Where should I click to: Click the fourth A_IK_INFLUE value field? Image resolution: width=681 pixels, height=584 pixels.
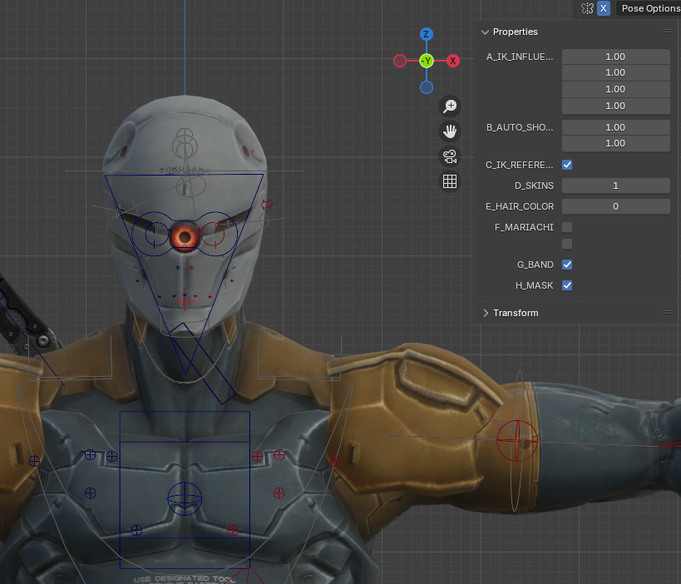(615, 106)
